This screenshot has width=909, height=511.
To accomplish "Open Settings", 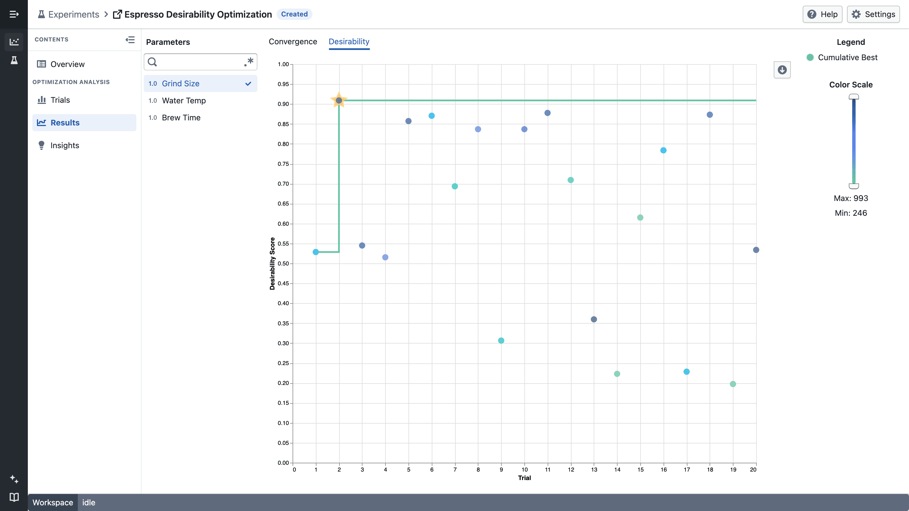I will pos(873,14).
